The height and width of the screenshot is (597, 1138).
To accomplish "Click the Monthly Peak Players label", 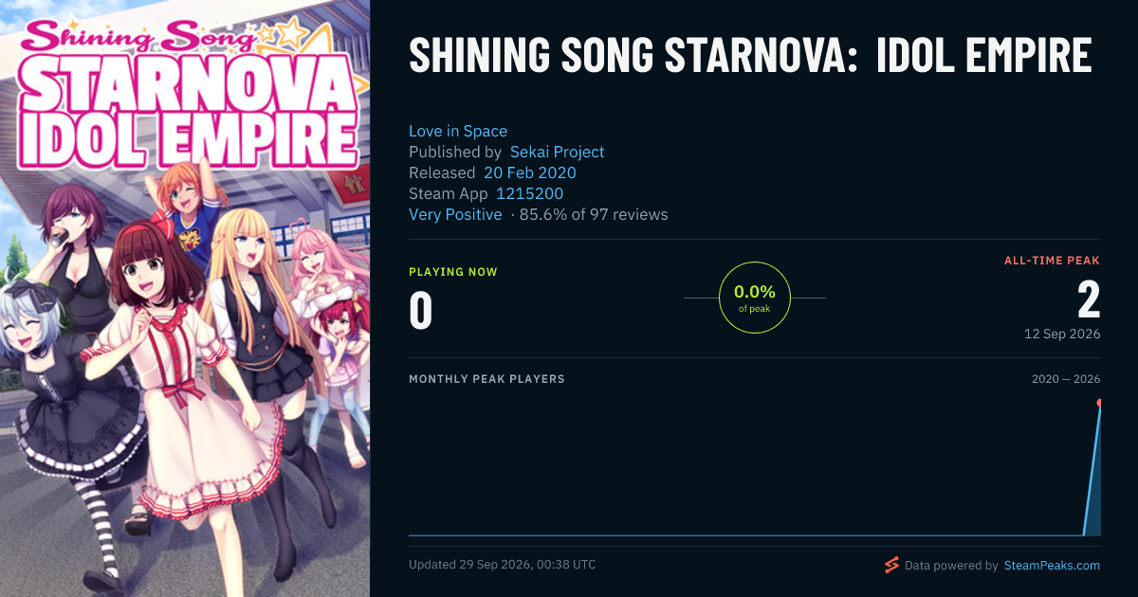I will pyautogui.click(x=486, y=379).
